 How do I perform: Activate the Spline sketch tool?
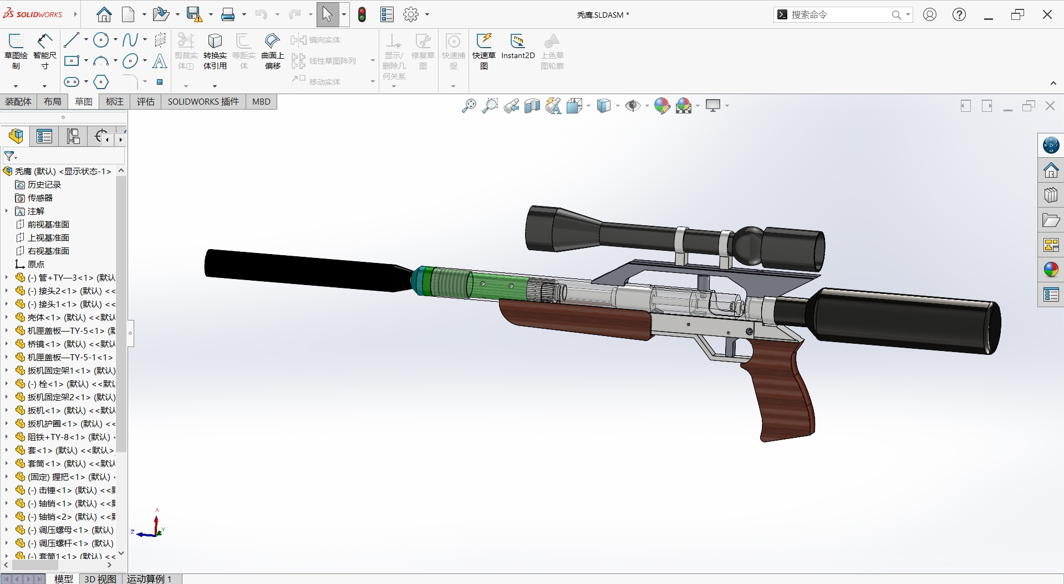[x=130, y=40]
